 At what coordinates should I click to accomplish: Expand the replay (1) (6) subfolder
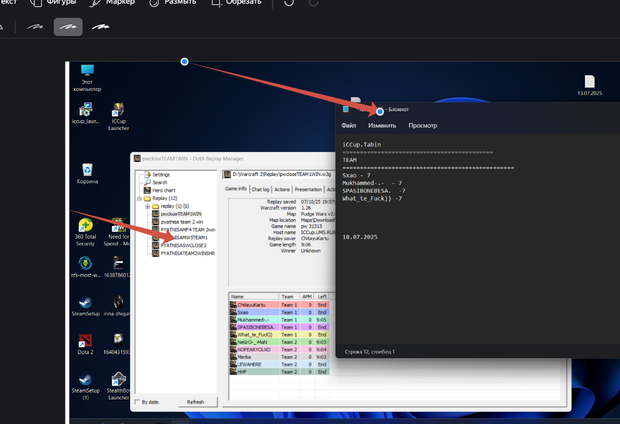pyautogui.click(x=147, y=206)
